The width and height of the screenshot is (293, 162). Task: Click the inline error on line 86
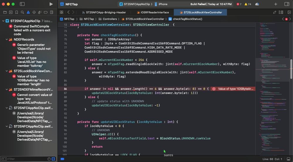coord(233,89)
